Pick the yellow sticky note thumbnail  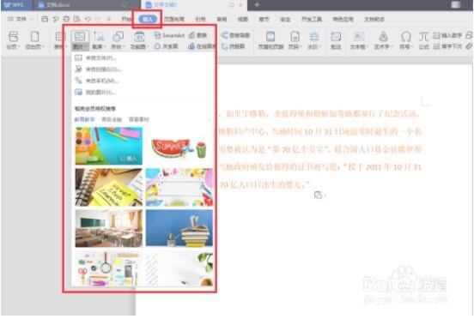coord(109,187)
